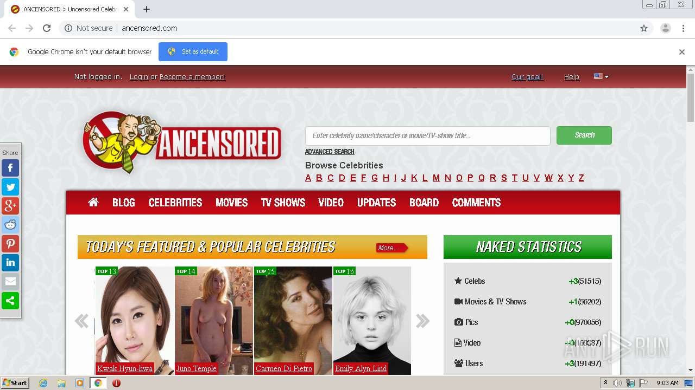The image size is (695, 390).
Task: Open COMMENTS menu item
Action: [477, 203]
